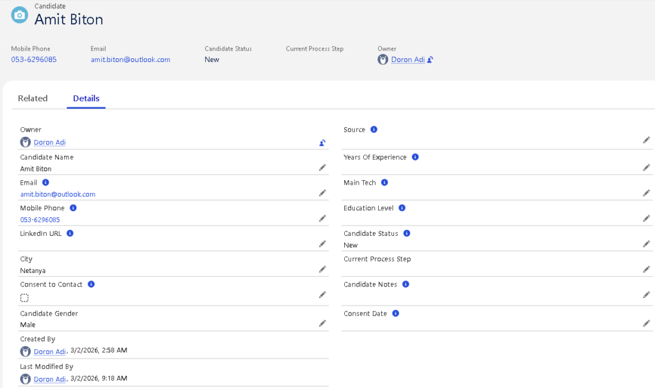This screenshot has width=655, height=388.
Task: Click the Consent Date edit pencil
Action: point(646,324)
